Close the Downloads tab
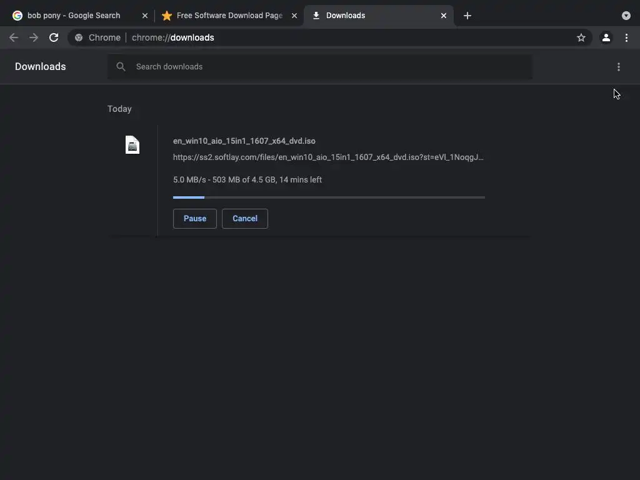This screenshot has width=640, height=480. pyautogui.click(x=444, y=16)
